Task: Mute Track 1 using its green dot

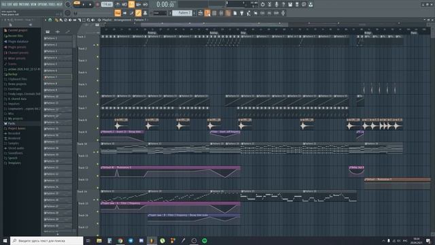Action: tap(97, 45)
